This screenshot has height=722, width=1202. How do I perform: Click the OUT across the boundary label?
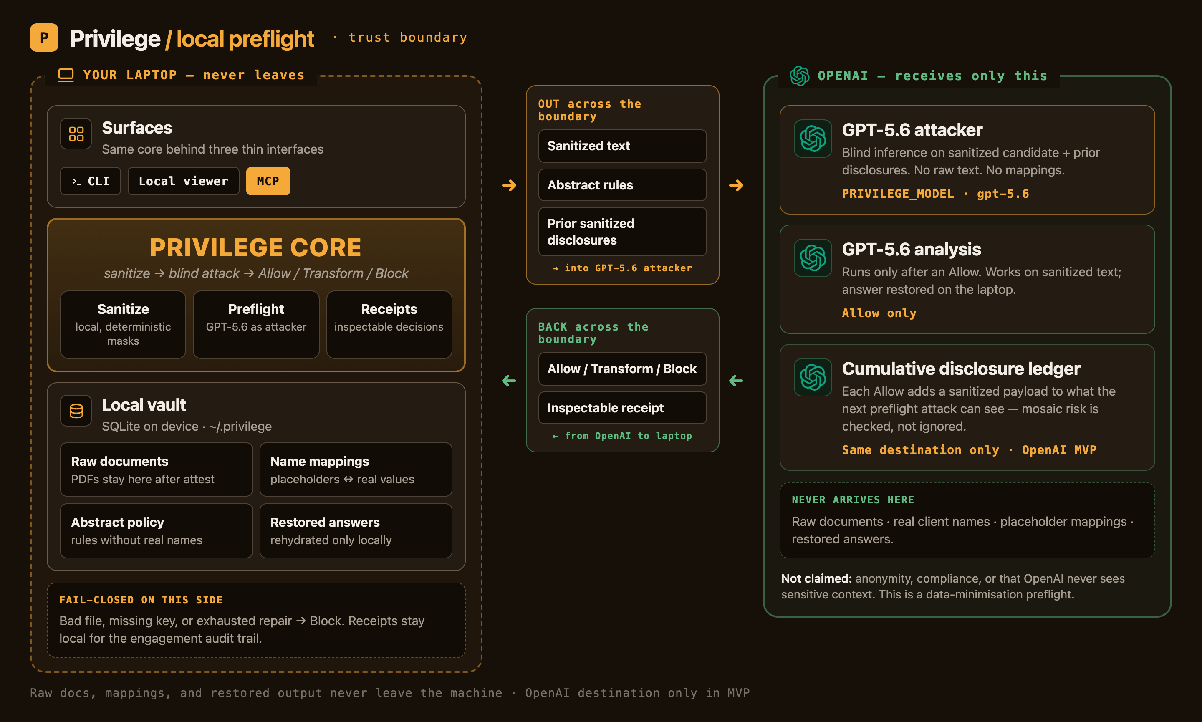[590, 110]
